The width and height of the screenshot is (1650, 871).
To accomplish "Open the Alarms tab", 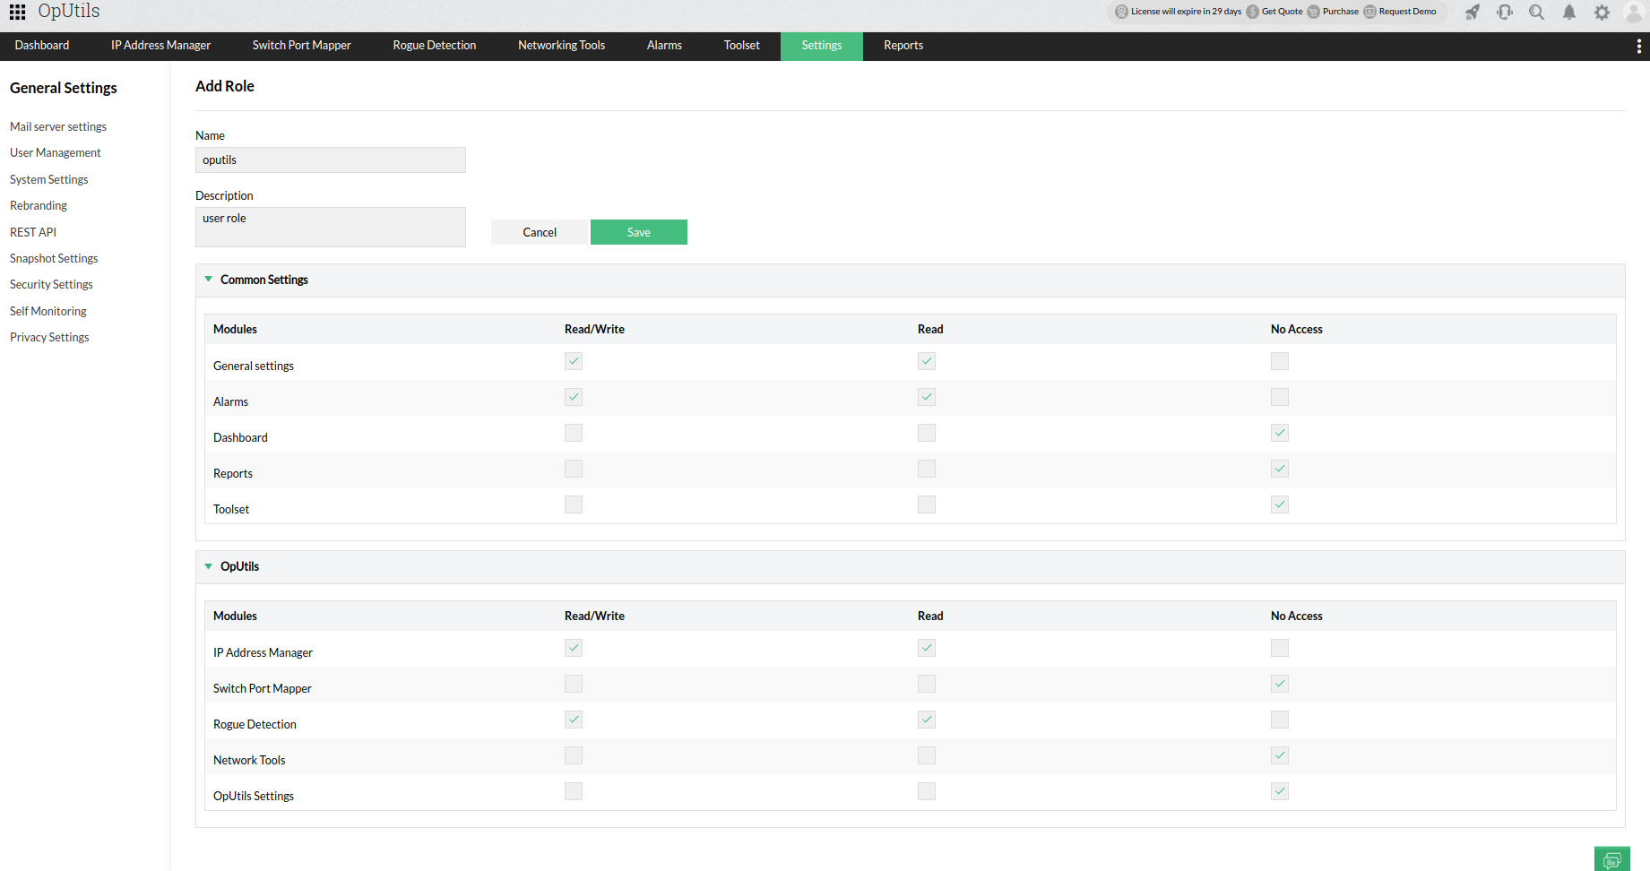I will tap(664, 46).
